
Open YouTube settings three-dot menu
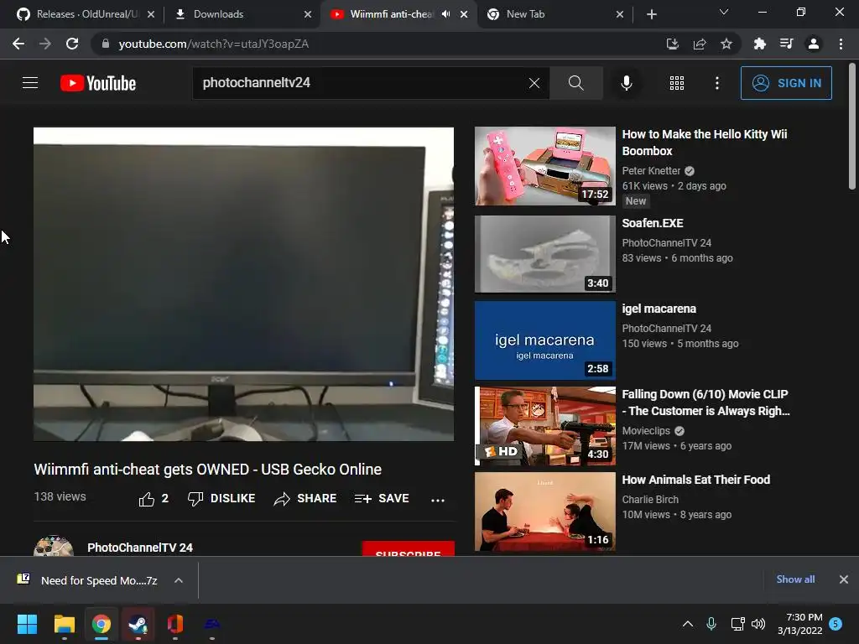coord(716,83)
